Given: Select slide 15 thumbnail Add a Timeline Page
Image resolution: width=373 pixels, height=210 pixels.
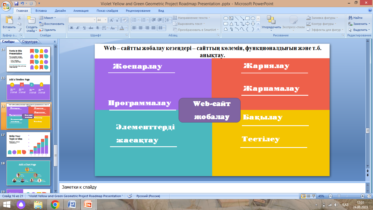Looking at the screenshot, I should tap(28, 88).
